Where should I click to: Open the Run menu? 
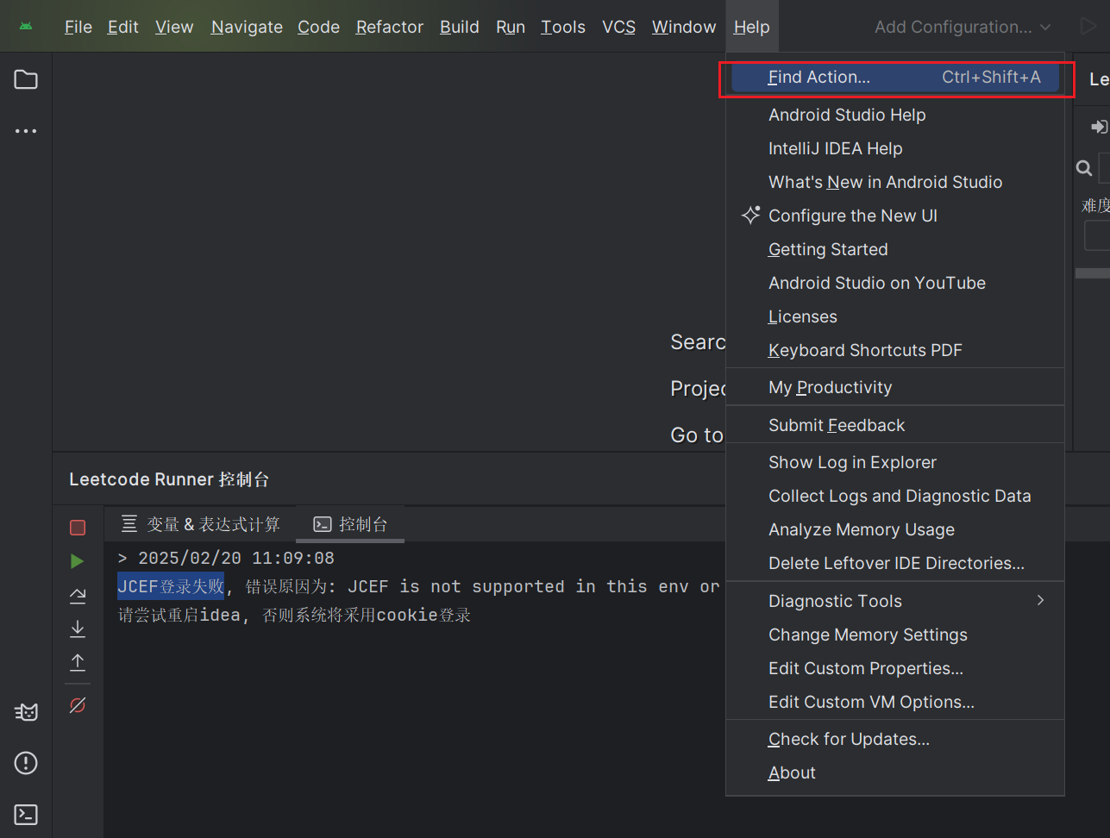click(511, 27)
